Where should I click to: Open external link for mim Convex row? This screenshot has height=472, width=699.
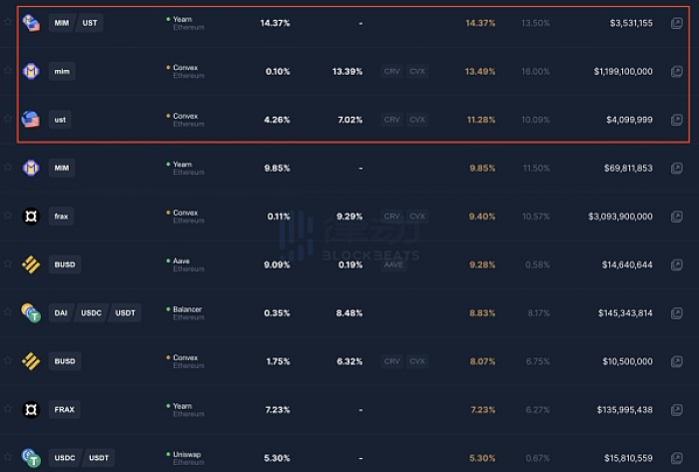pos(676,71)
